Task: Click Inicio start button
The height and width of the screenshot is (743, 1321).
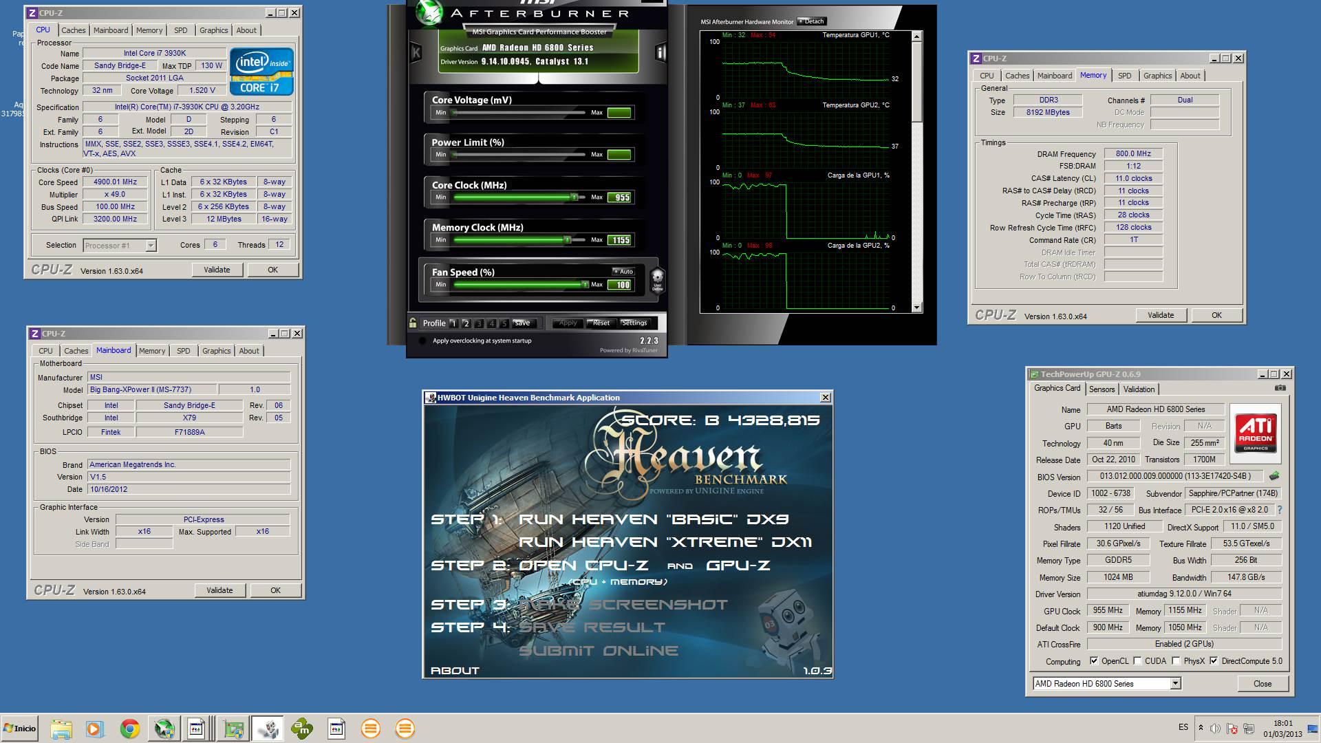Action: tap(19, 729)
